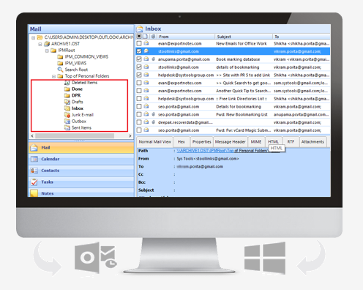Select the Details for bookmarking email
363x290 pixels.
tap(233, 106)
